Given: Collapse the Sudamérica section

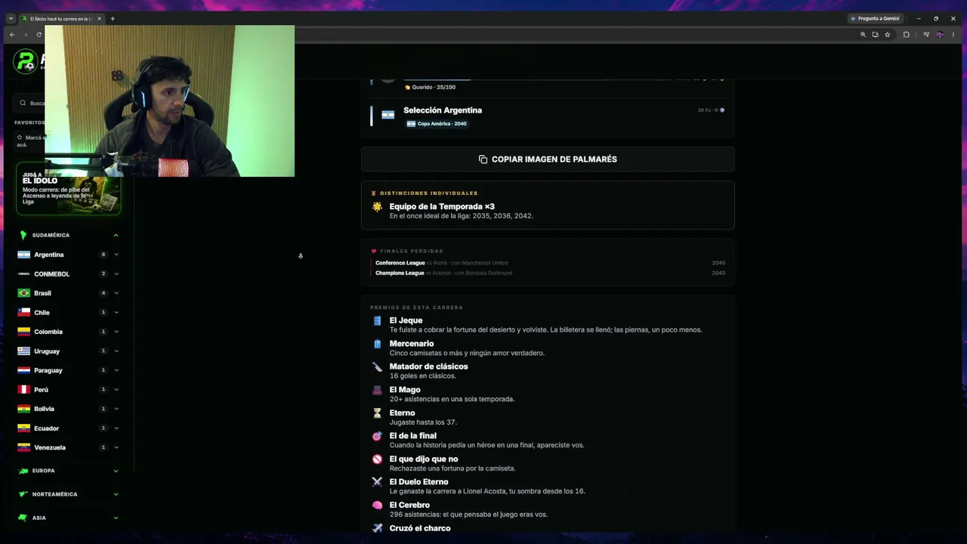Looking at the screenshot, I should (x=116, y=235).
